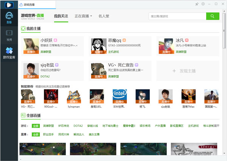Open the 名人堂 tab
Image resolution: width=227 pixels, height=161 pixels.
point(104,16)
